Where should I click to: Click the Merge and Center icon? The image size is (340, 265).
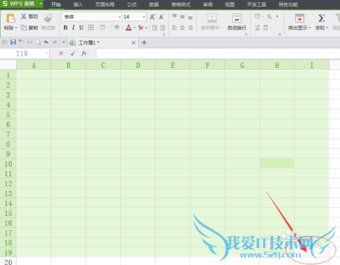pos(212,18)
